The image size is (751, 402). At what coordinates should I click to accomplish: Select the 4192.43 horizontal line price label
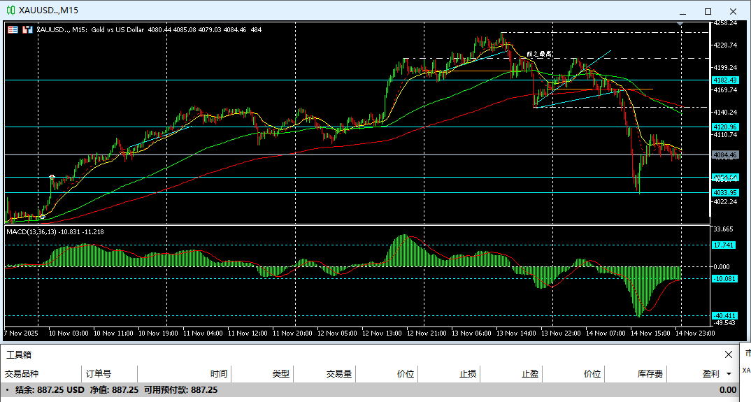[725, 80]
